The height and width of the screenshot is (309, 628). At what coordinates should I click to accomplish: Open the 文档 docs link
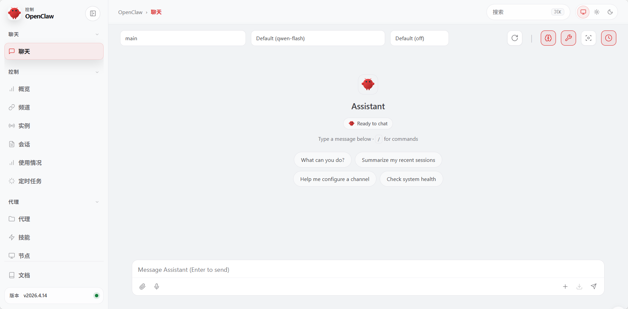pos(54,275)
